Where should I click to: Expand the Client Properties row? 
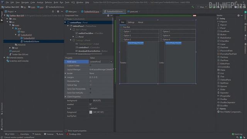pyautogui.click(x=65, y=97)
